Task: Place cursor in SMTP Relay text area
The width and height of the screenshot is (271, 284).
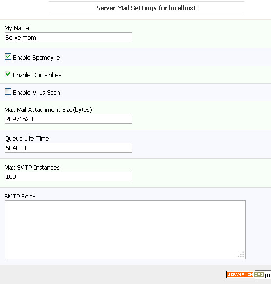Action: coord(125,230)
